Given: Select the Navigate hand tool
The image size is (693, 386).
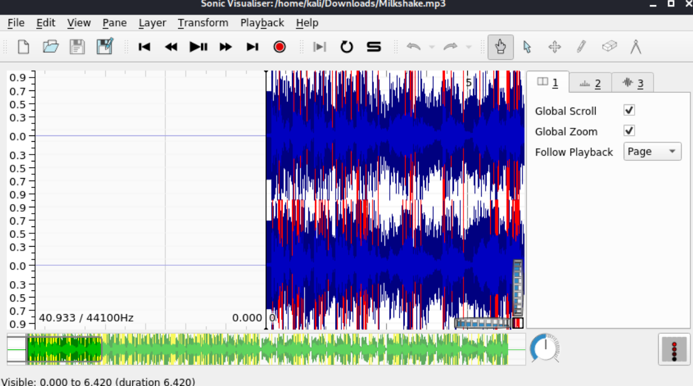Looking at the screenshot, I should point(500,47).
